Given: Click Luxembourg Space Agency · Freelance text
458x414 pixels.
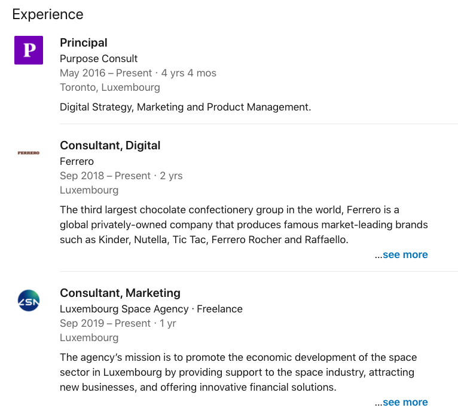Looking at the screenshot, I should [151, 309].
